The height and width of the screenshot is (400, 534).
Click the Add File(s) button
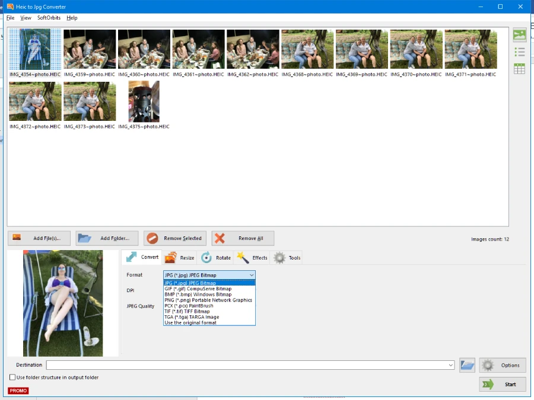click(x=39, y=238)
